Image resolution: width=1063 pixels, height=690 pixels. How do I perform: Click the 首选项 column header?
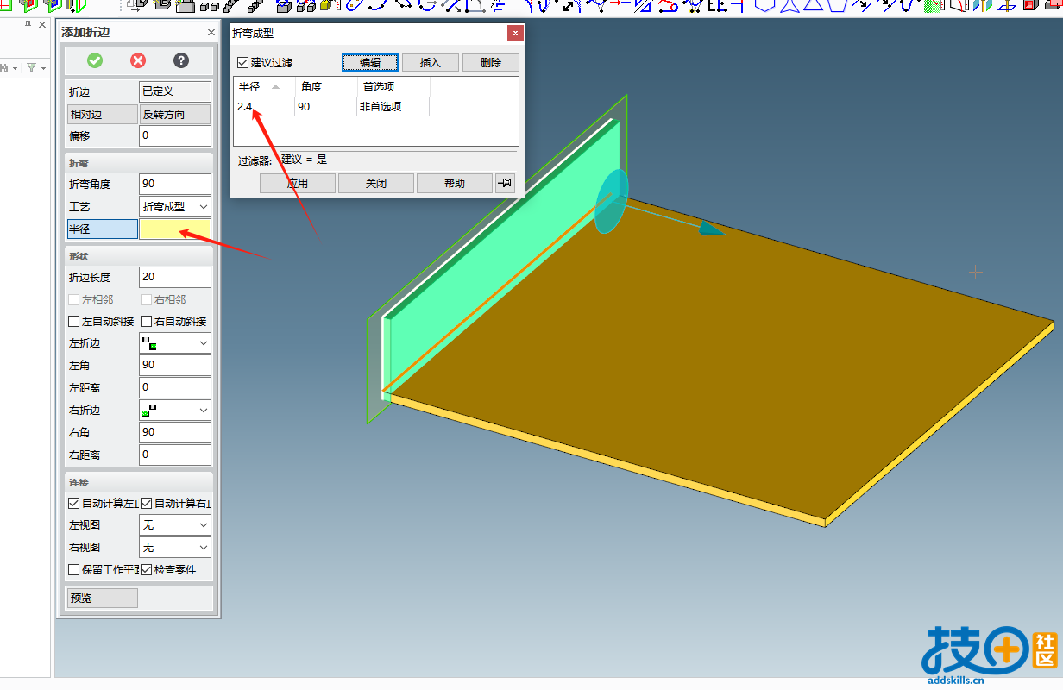point(393,86)
